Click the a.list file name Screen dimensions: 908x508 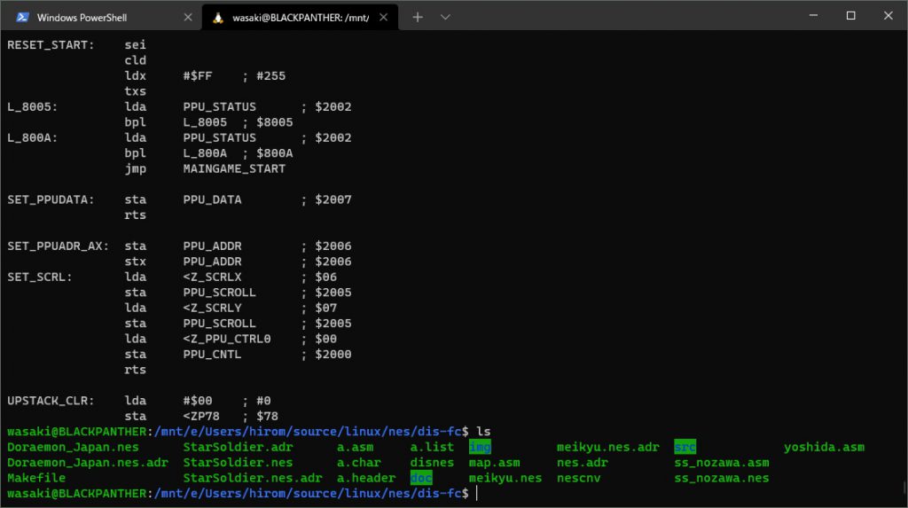(x=432, y=447)
